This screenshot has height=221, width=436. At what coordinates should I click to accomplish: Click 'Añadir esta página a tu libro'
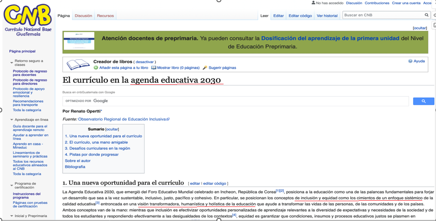click(x=124, y=68)
